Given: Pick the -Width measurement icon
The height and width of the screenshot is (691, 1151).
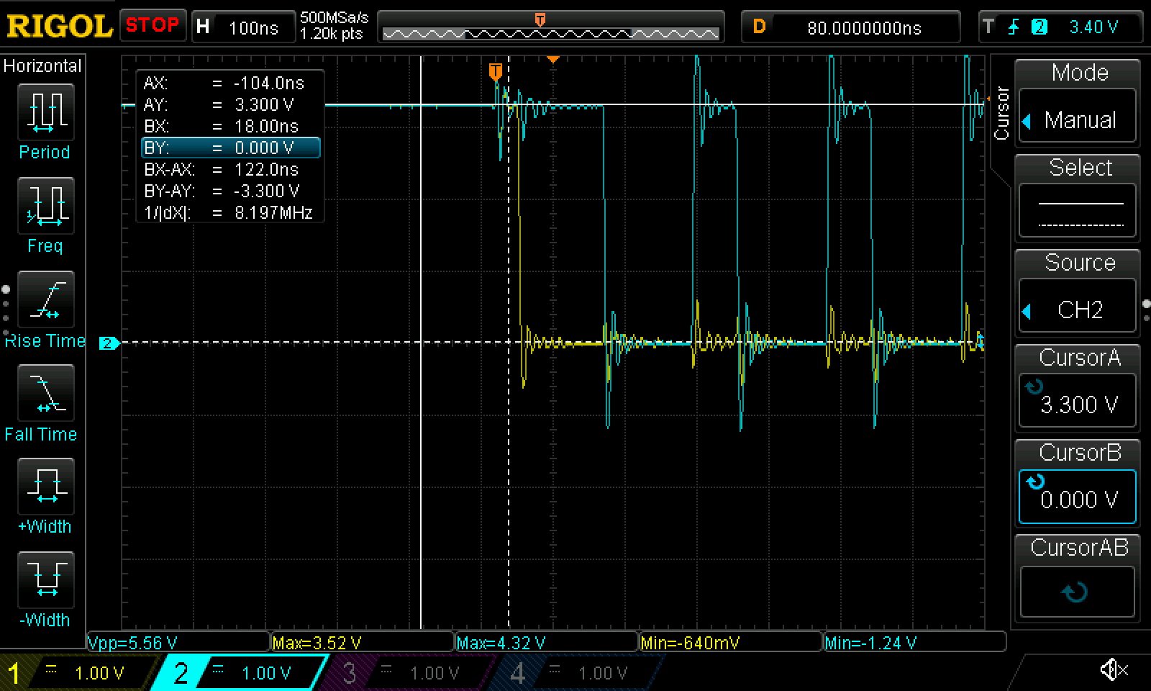Looking at the screenshot, I should [x=45, y=580].
